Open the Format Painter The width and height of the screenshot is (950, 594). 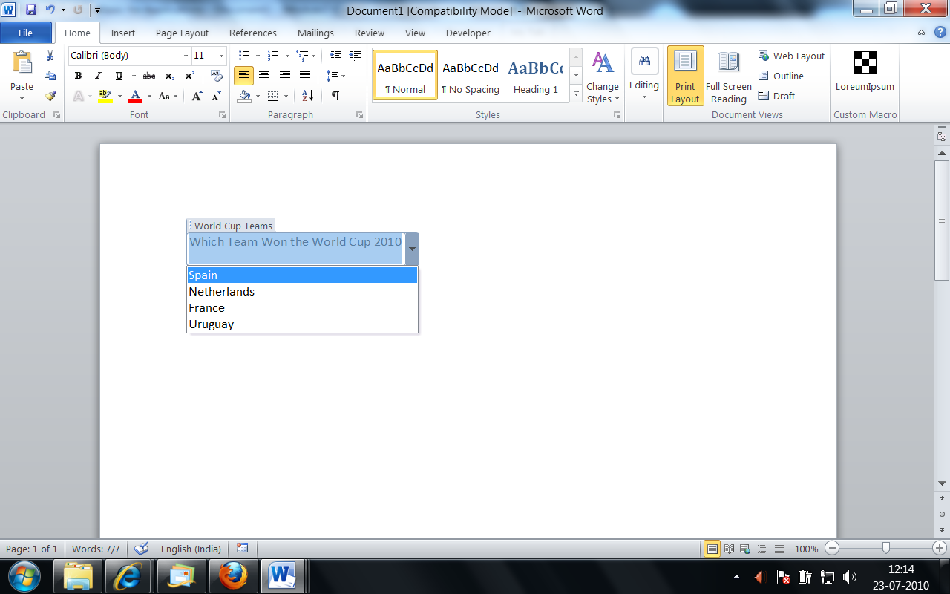49,95
